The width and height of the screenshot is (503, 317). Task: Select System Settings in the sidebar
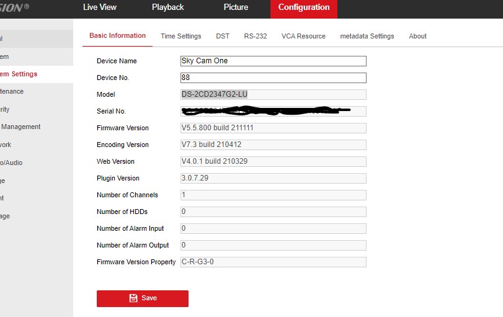(19, 74)
